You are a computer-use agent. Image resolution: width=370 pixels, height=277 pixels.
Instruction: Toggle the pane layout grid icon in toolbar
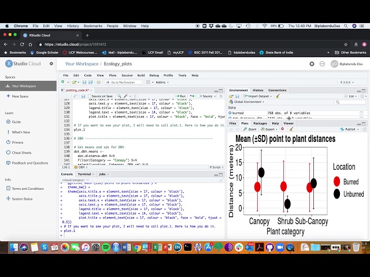point(148,82)
